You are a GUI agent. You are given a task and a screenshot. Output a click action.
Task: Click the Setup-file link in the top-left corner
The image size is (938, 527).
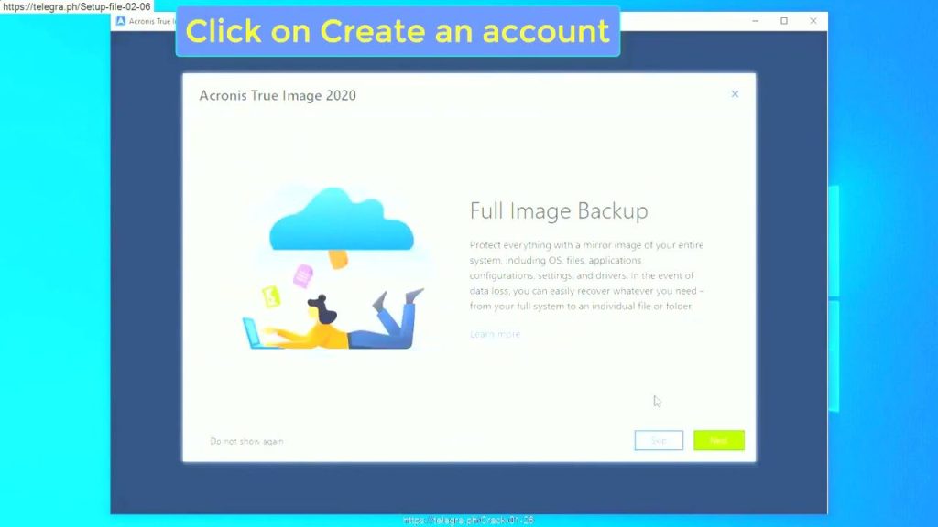click(x=75, y=5)
